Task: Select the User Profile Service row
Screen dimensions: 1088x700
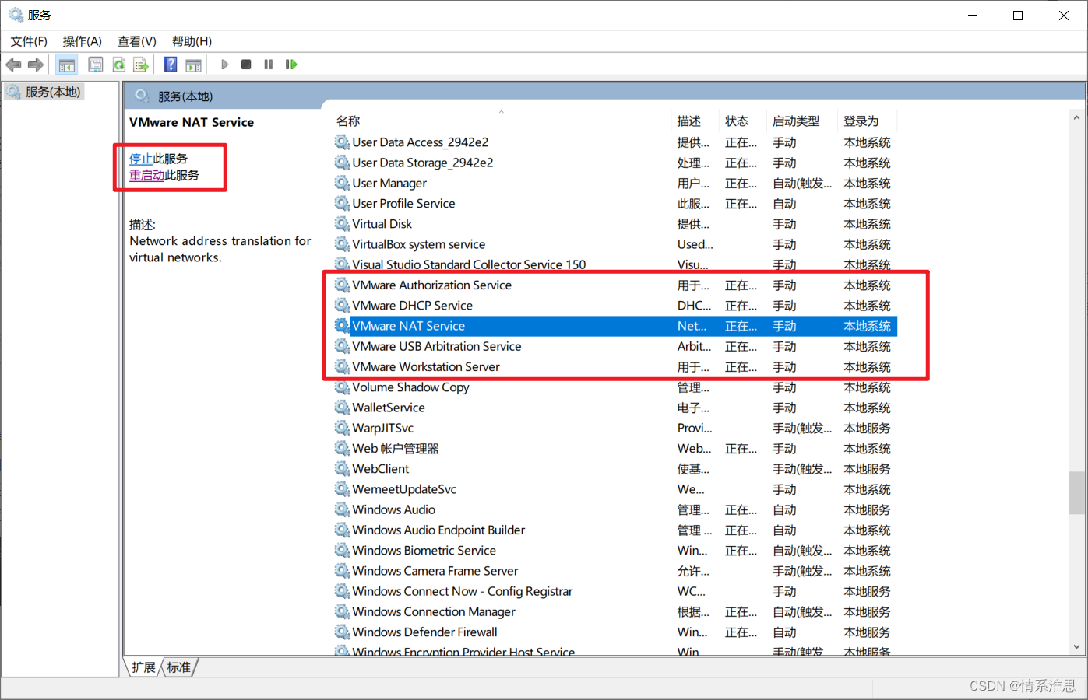Action: click(615, 204)
